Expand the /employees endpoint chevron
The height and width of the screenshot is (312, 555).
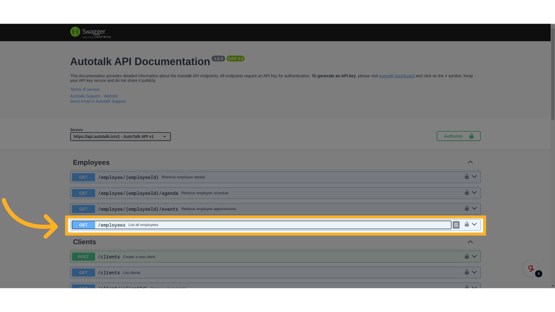(x=474, y=224)
